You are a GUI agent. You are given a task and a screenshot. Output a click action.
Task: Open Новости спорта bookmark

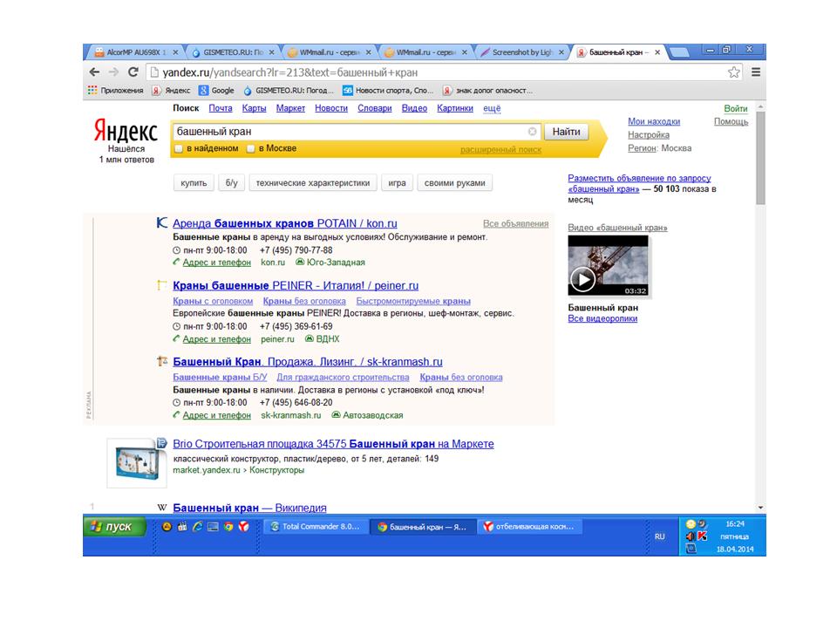pos(387,90)
